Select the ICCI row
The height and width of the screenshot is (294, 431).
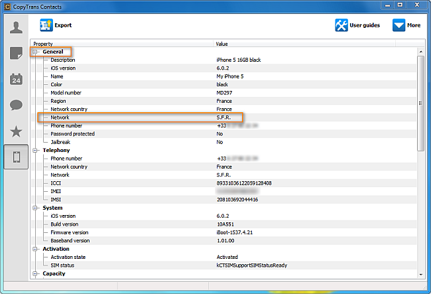[x=224, y=183]
